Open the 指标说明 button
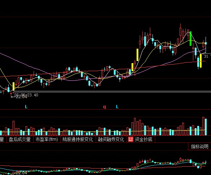This screenshot has width=211, height=175. (x=199, y=146)
